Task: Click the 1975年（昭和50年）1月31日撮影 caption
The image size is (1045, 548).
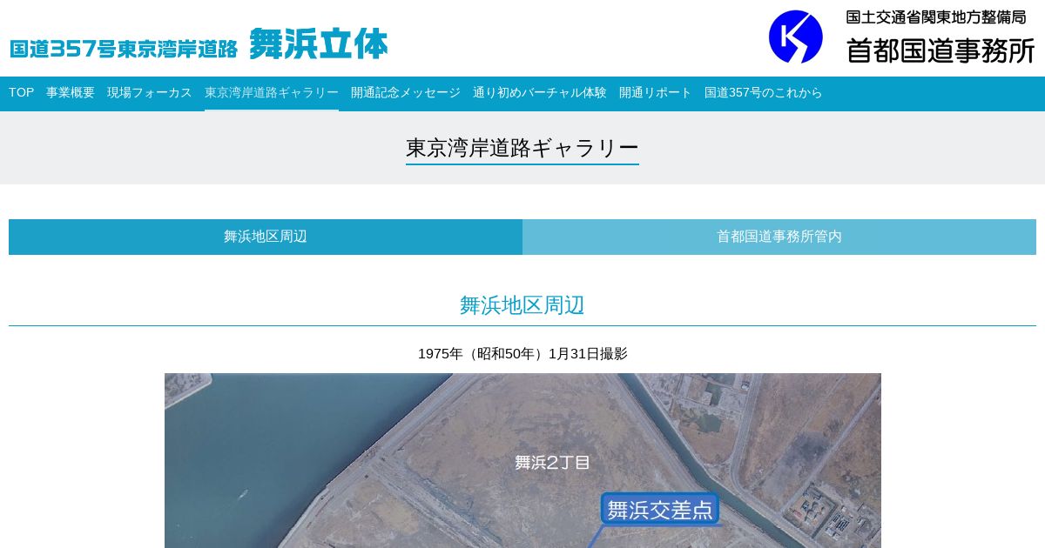Action: pos(522,354)
